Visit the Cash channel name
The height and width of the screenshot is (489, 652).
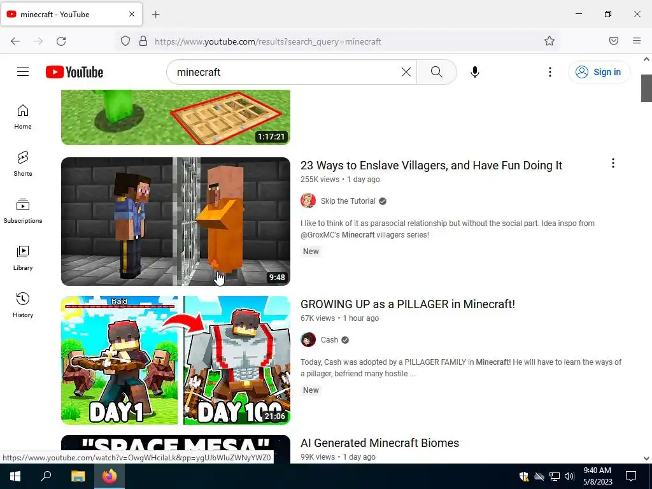tap(329, 340)
